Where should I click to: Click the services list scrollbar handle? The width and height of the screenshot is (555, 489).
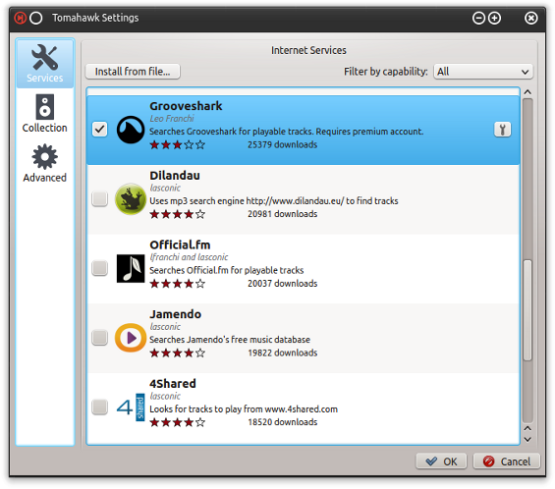[527, 310]
